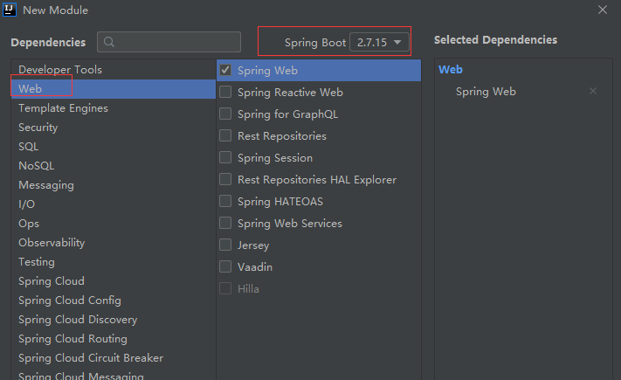Check Spring for GraphQL

225,114
